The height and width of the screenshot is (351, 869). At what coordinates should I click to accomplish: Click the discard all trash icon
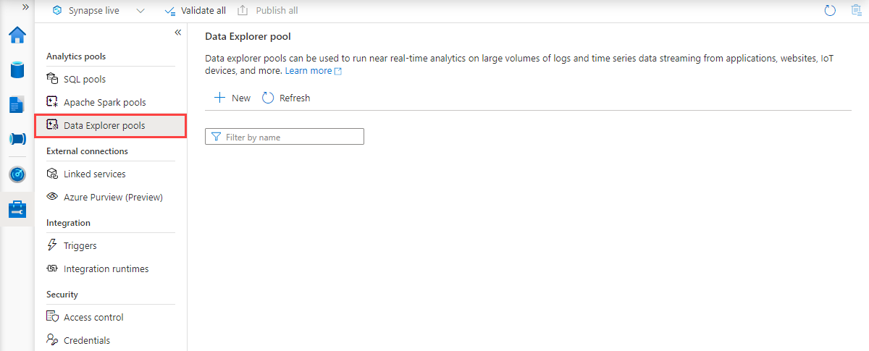[856, 11]
